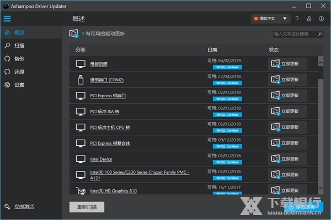
Task: Click the 状态 column header
Action: [274, 50]
